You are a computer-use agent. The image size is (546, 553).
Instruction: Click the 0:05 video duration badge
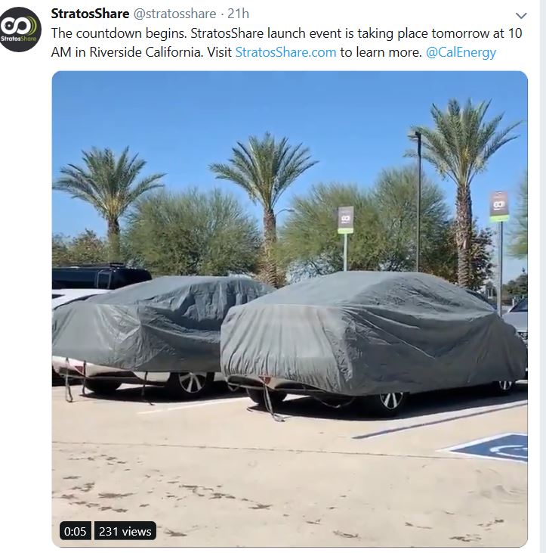point(76,531)
